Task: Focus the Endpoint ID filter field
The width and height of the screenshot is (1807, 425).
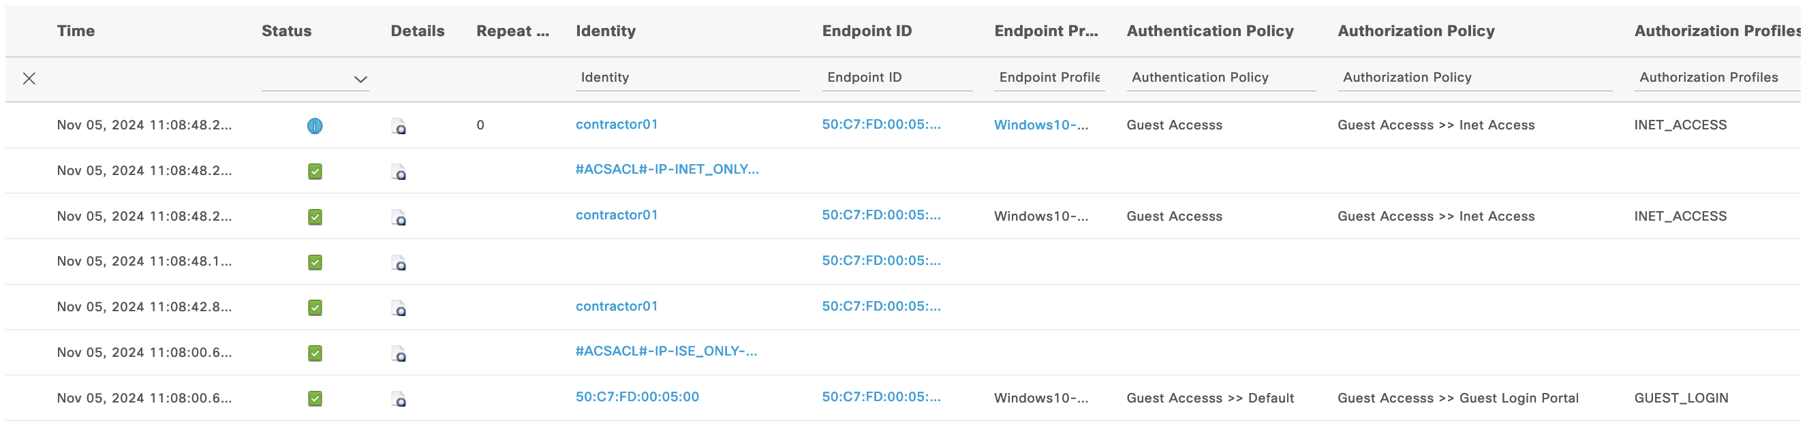Action: point(897,78)
